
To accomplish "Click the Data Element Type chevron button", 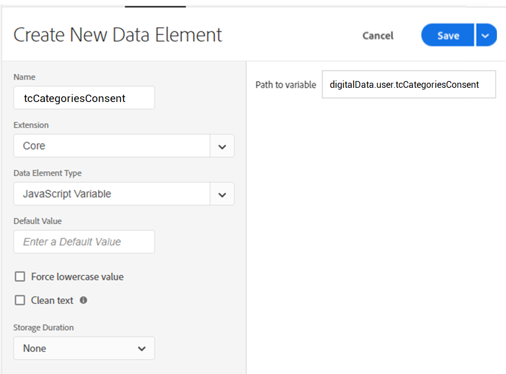I will (x=222, y=194).
